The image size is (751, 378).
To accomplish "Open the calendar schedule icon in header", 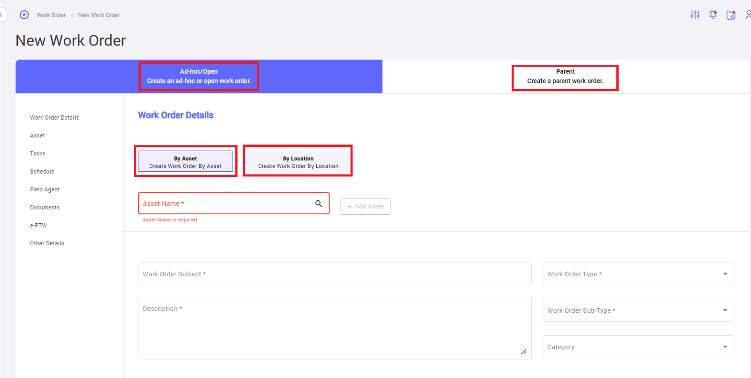I will pos(731,15).
